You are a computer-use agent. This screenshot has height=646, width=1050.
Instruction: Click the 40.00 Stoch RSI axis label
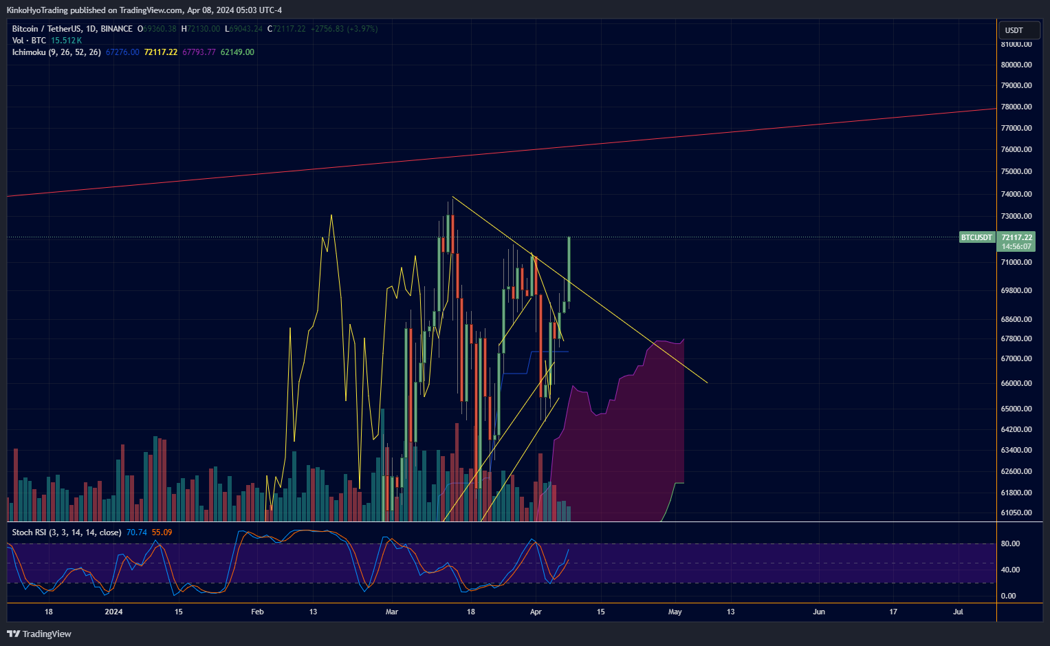(x=1010, y=570)
